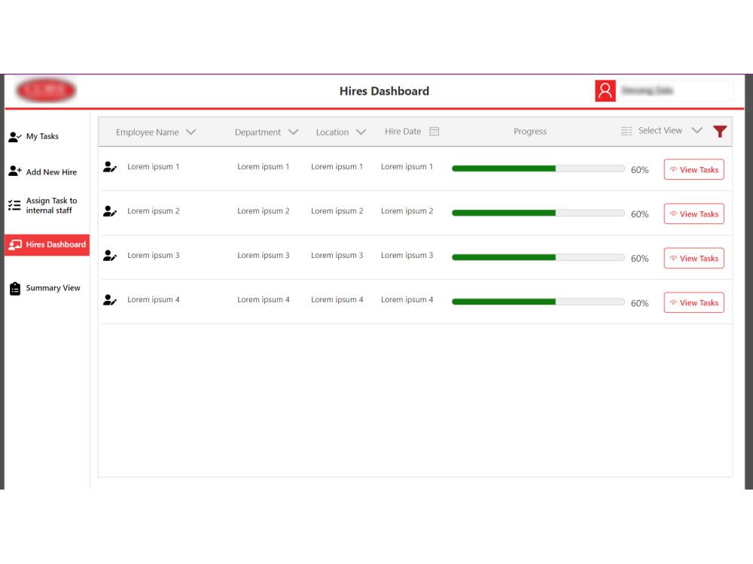Expand the Location column dropdown
This screenshot has height=564, width=753.
coord(361,132)
